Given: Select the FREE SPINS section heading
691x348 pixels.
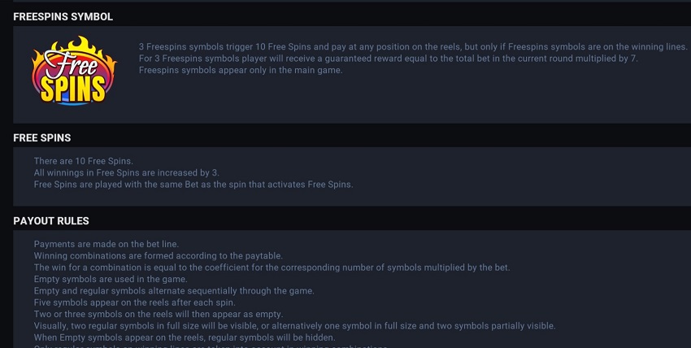Looking at the screenshot, I should pos(41,138).
